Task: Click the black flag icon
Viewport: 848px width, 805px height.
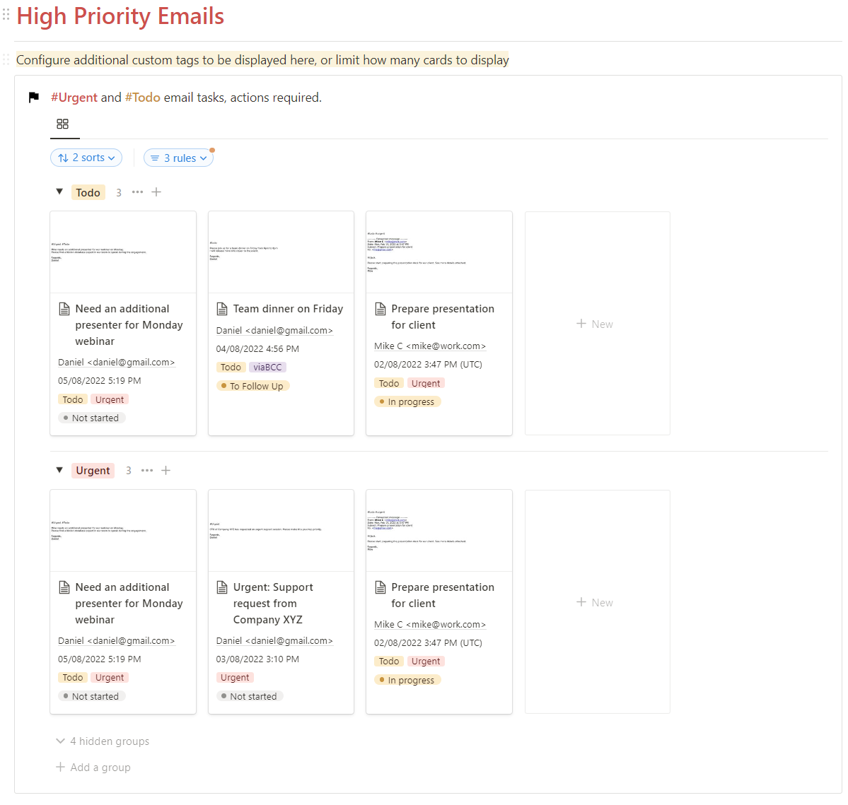Action: coord(34,98)
